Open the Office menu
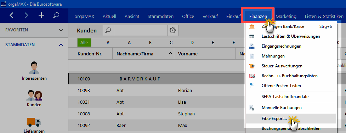Image resolution: width=346 pixels, height=133 pixels. click(188, 16)
